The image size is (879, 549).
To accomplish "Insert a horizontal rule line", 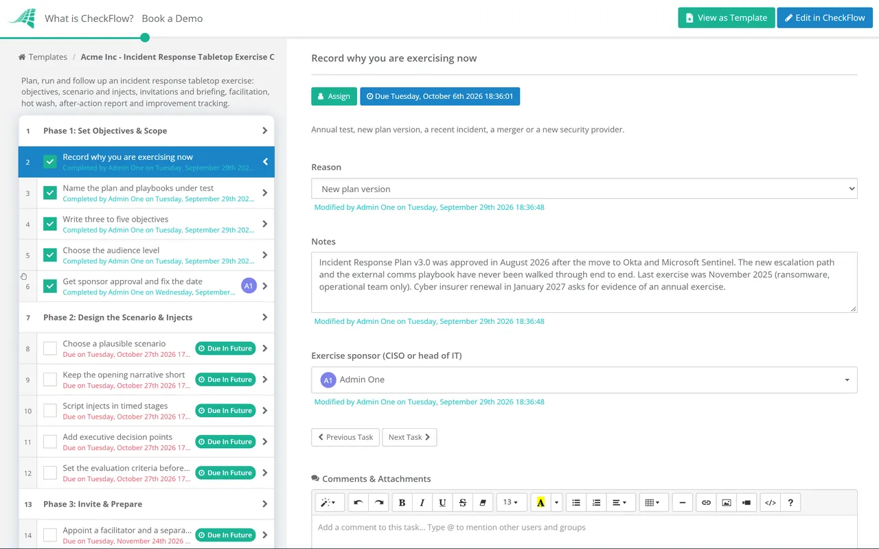I will tap(682, 502).
